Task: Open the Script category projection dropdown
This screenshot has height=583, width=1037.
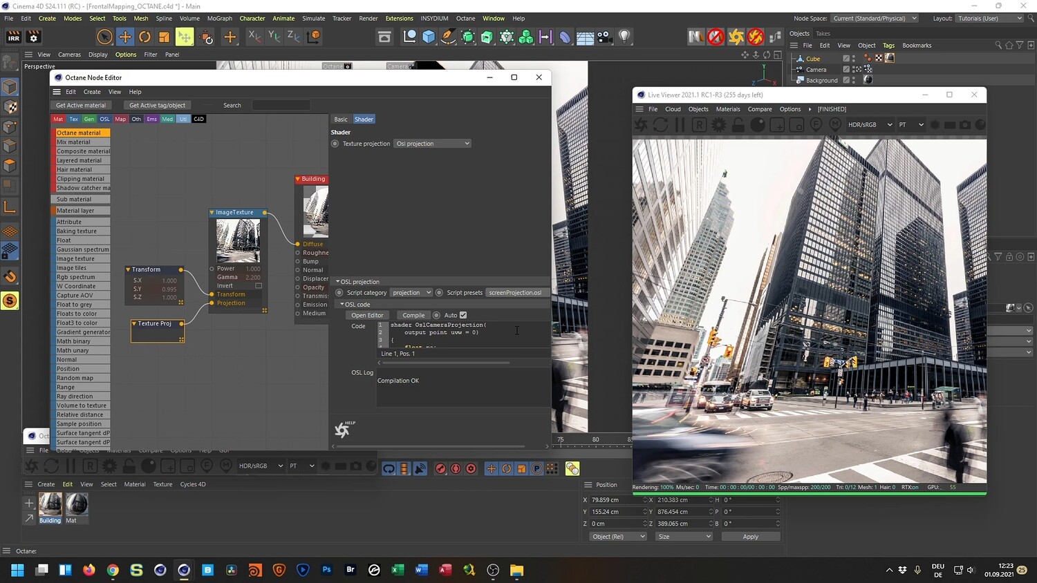Action: pyautogui.click(x=411, y=293)
